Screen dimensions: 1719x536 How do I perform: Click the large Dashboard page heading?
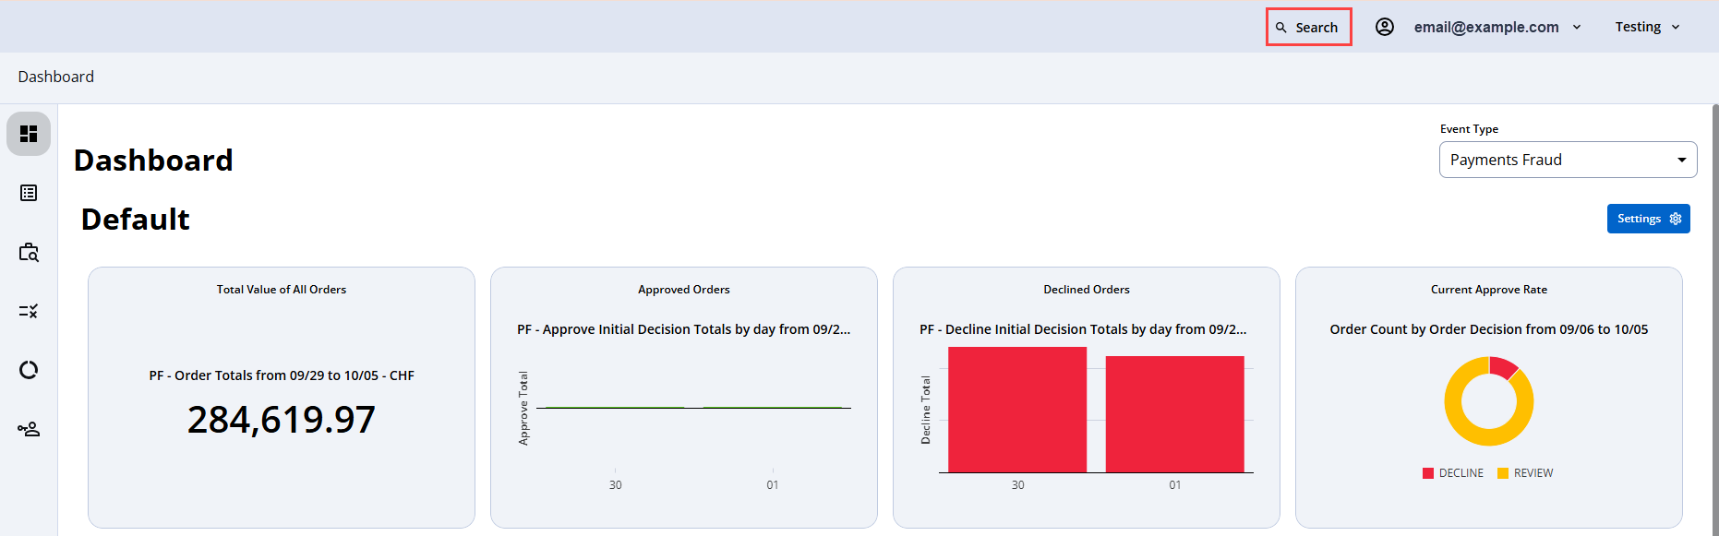pos(153,161)
